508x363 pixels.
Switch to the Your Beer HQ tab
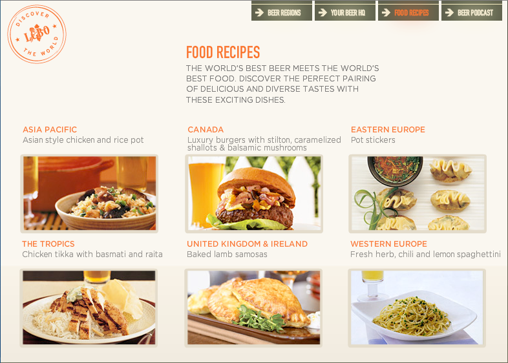tap(345, 12)
